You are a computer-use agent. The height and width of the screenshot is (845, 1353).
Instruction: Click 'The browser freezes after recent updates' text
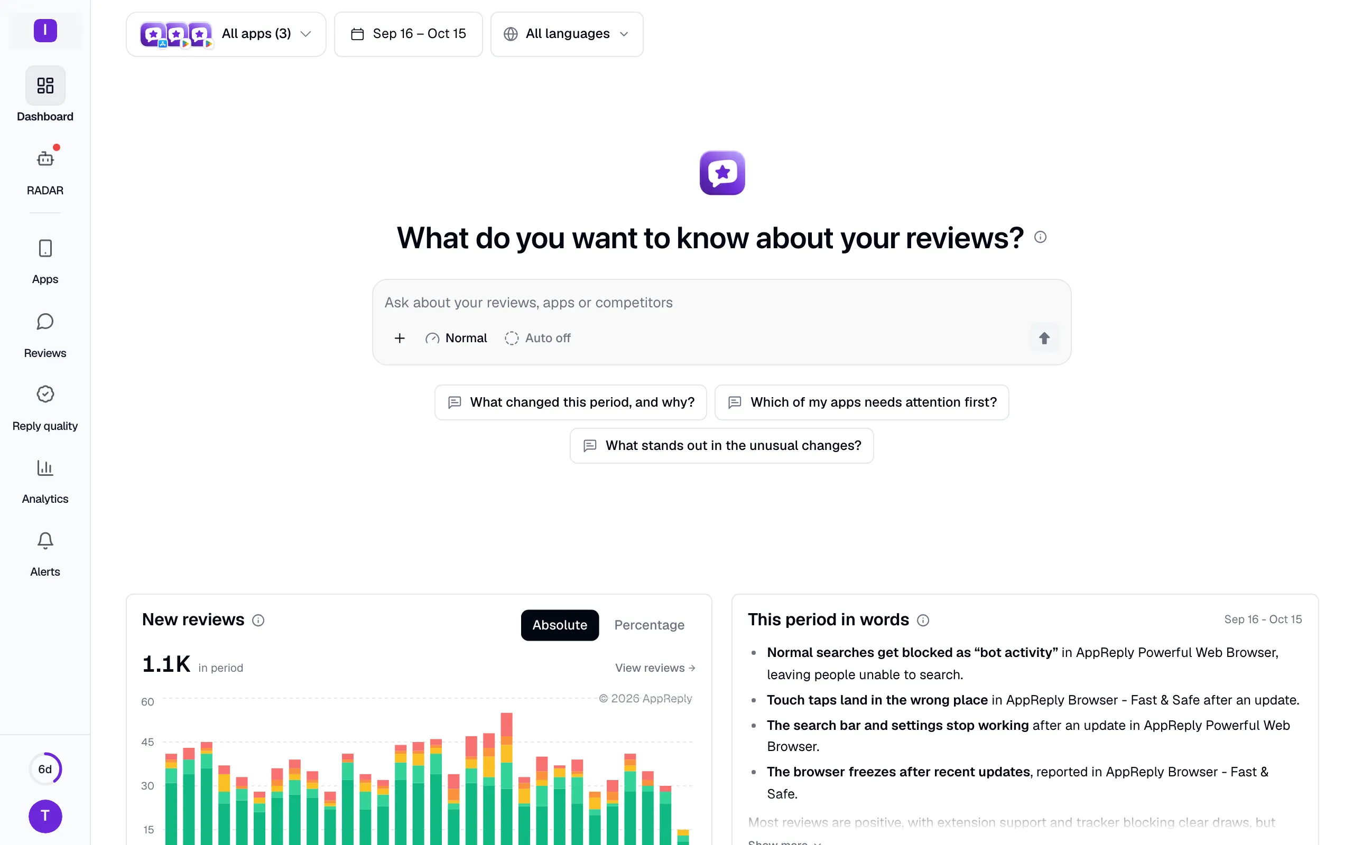point(898,772)
